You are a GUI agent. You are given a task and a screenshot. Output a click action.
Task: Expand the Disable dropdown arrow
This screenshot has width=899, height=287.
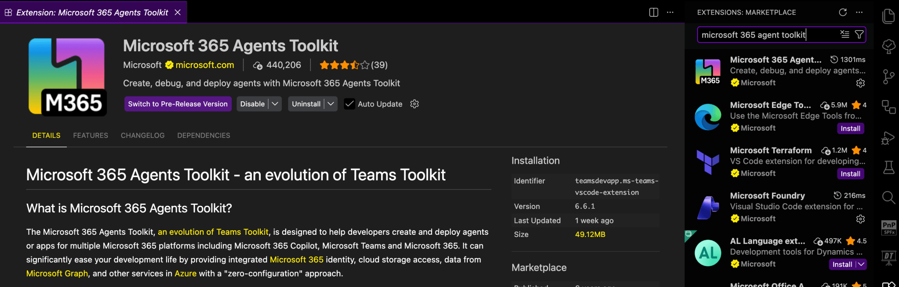[x=275, y=104]
